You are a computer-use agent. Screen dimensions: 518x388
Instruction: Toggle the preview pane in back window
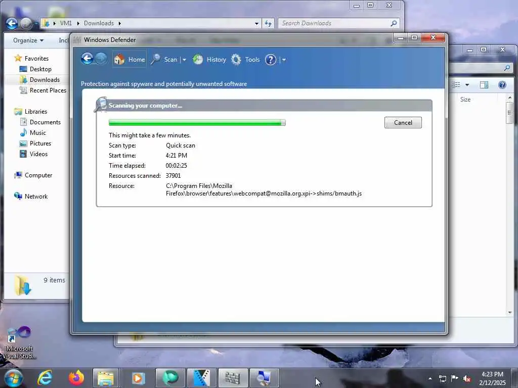pyautogui.click(x=484, y=85)
